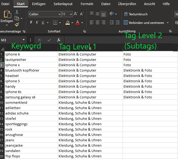Click formula bar options dots

click(30, 40)
